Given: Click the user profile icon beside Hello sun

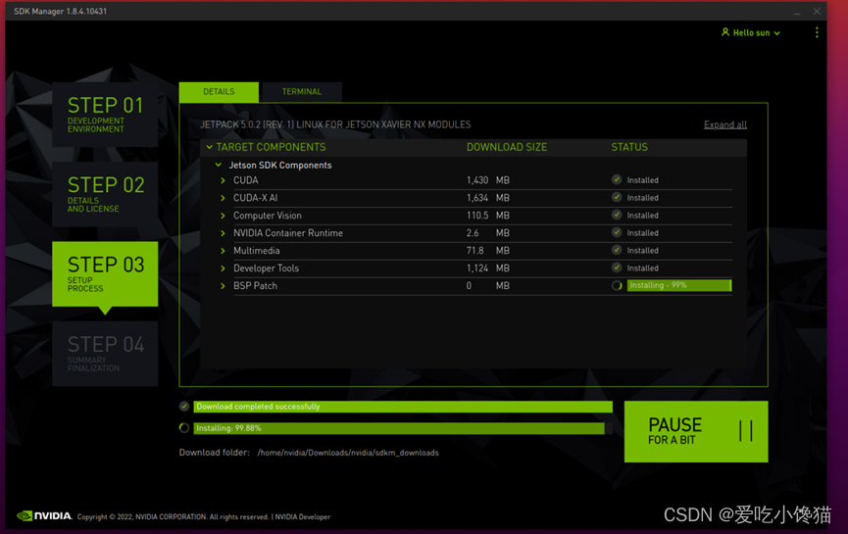Looking at the screenshot, I should coord(725,32).
